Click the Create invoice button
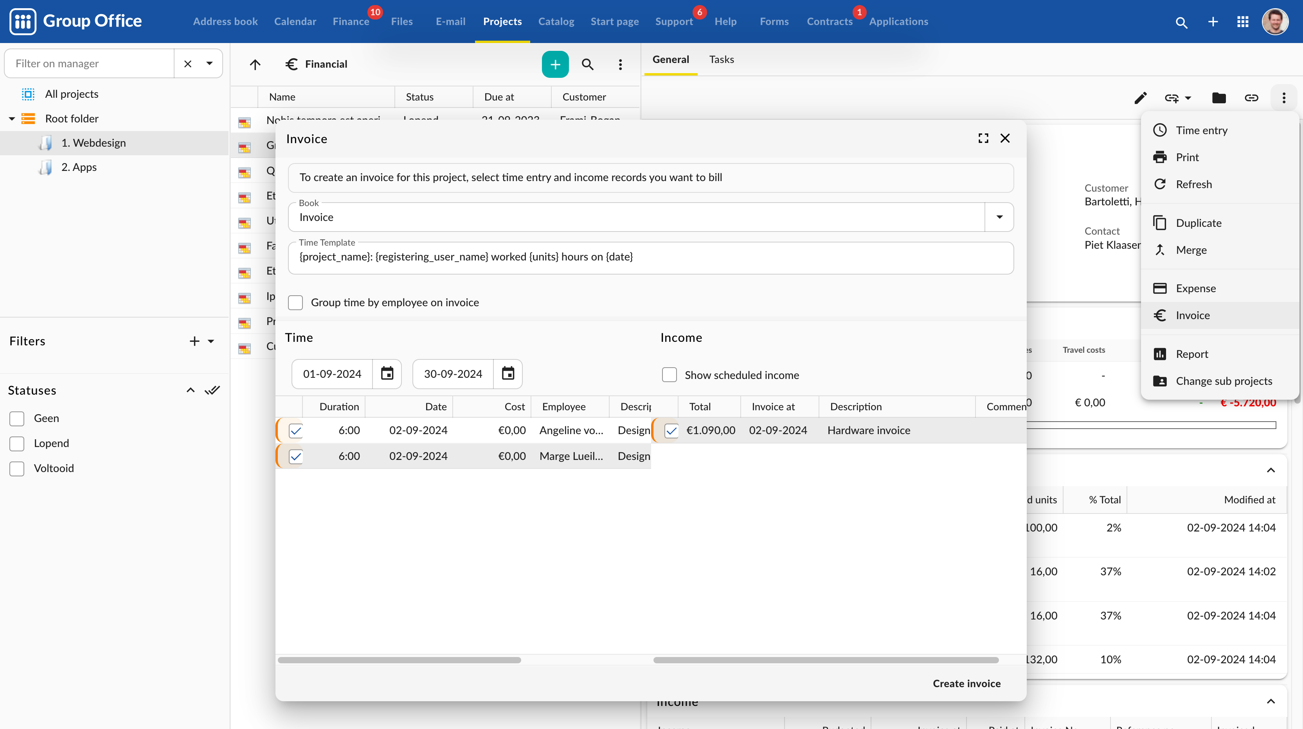Screen dimensions: 1303x729 (966, 682)
